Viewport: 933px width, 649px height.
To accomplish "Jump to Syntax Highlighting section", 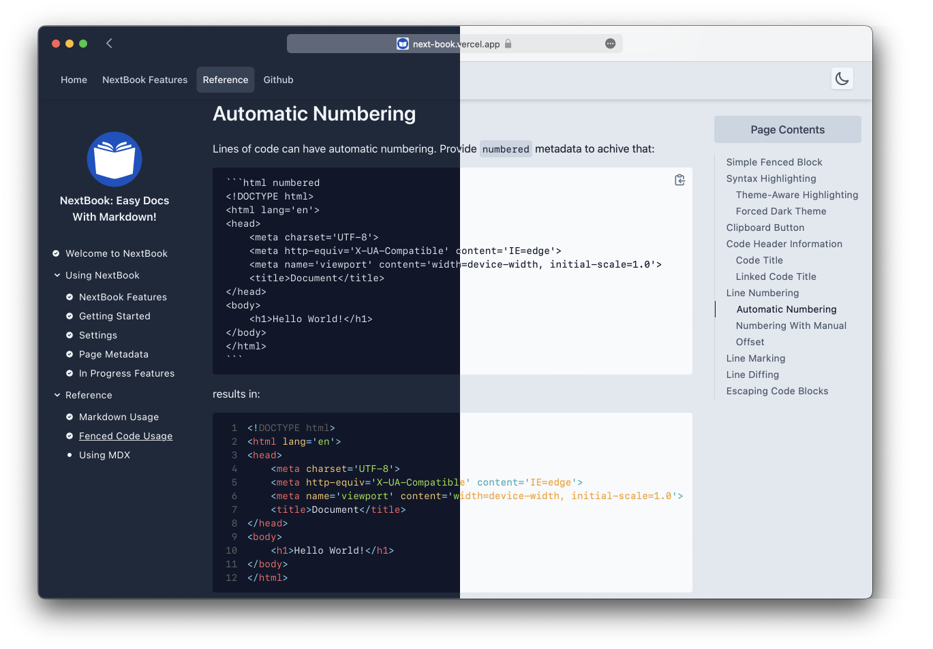I will [x=771, y=178].
